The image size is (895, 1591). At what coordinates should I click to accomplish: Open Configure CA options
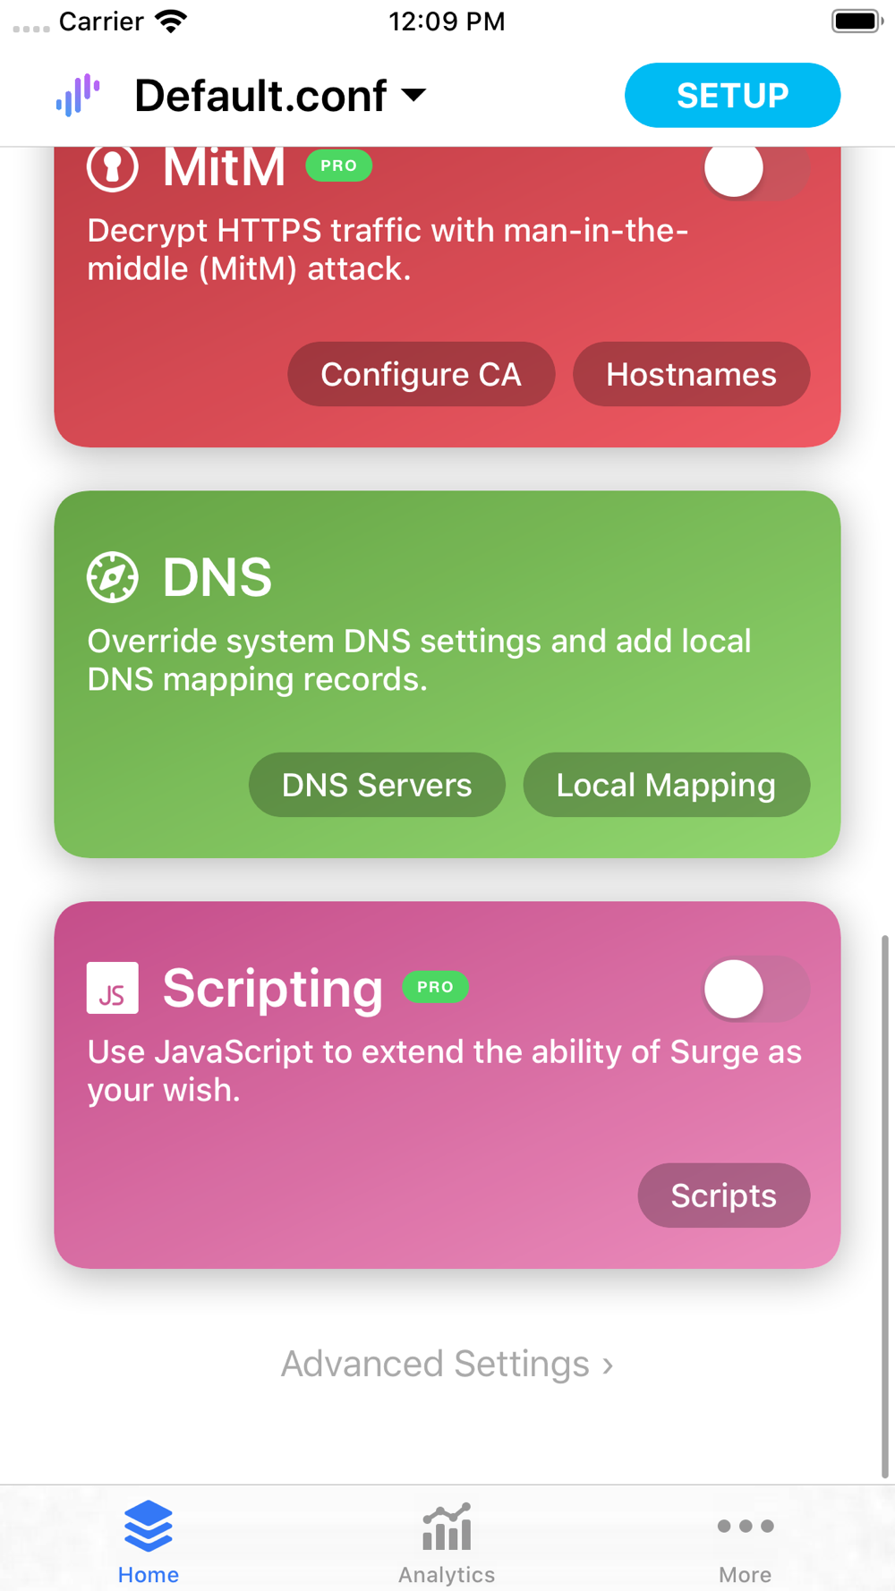(422, 374)
